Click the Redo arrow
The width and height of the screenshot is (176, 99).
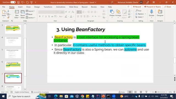pos(28,2)
